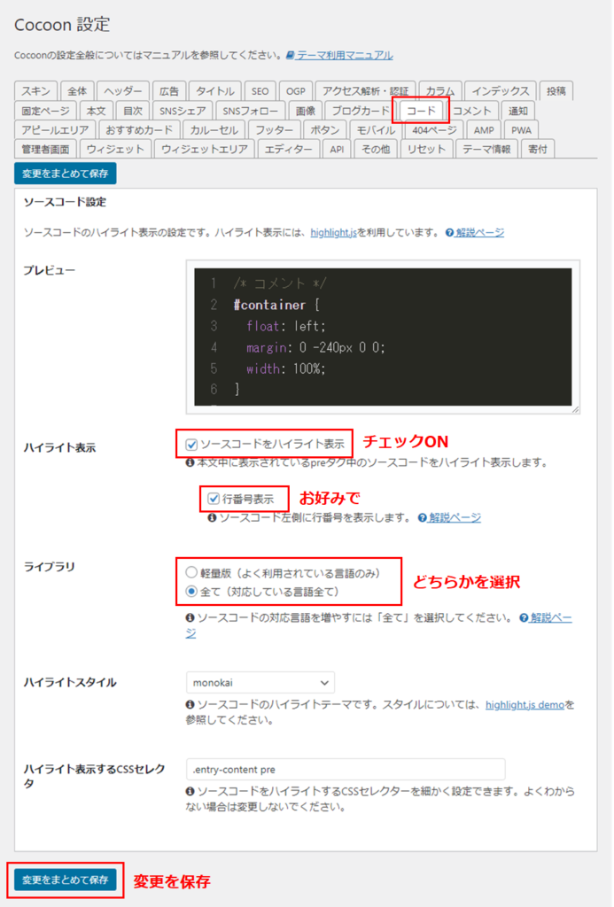This screenshot has width=614, height=907.
Task: Open the 目次 tab
Action: pos(133,111)
